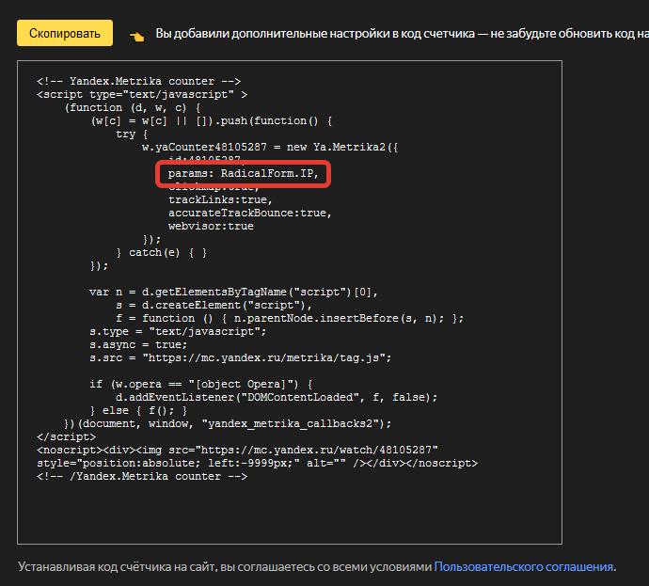Click the accurateTrackBounce:true line

[x=250, y=214]
